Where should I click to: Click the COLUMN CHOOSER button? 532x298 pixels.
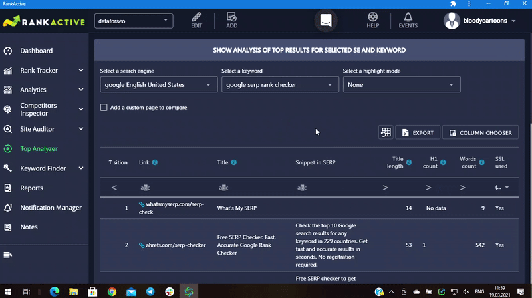click(480, 133)
